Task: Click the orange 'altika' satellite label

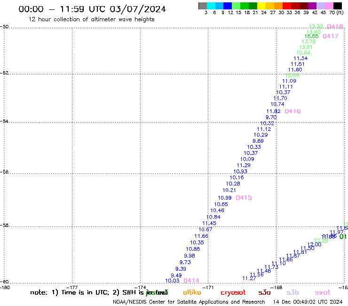Action: pos(192,292)
